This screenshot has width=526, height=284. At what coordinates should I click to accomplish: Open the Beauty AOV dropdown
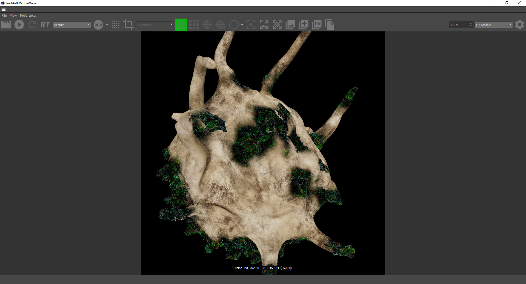click(72, 25)
